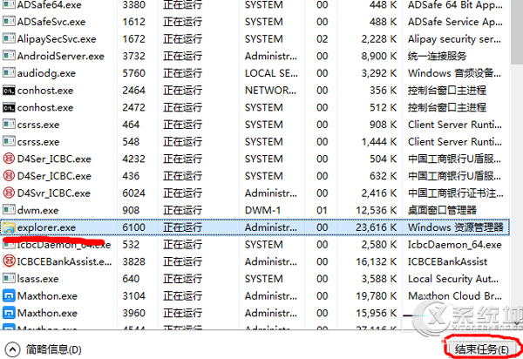Click the DWM-1 user name cell
The width and height of the screenshot is (523, 359).
263,210
